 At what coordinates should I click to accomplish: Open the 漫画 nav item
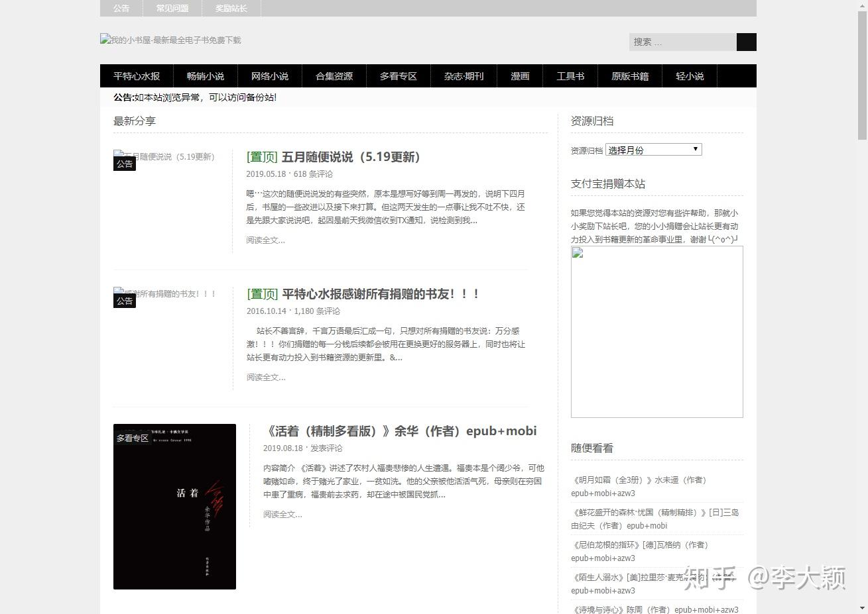(520, 76)
